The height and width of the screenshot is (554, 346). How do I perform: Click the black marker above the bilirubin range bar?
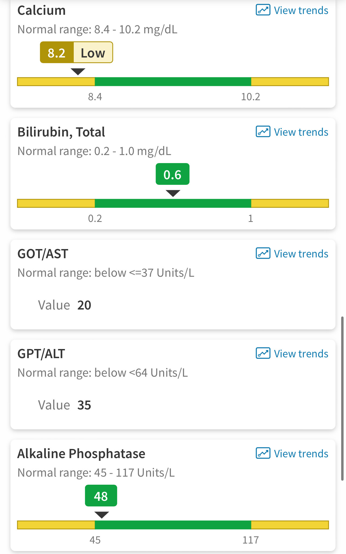[173, 193]
